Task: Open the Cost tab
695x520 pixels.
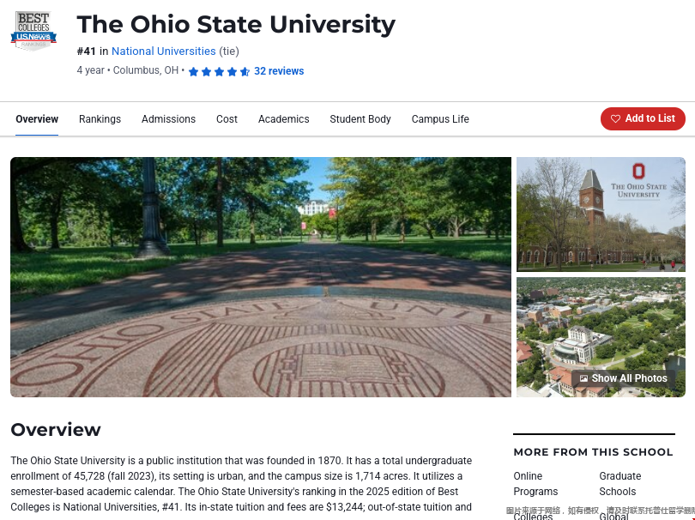Action: pos(227,119)
